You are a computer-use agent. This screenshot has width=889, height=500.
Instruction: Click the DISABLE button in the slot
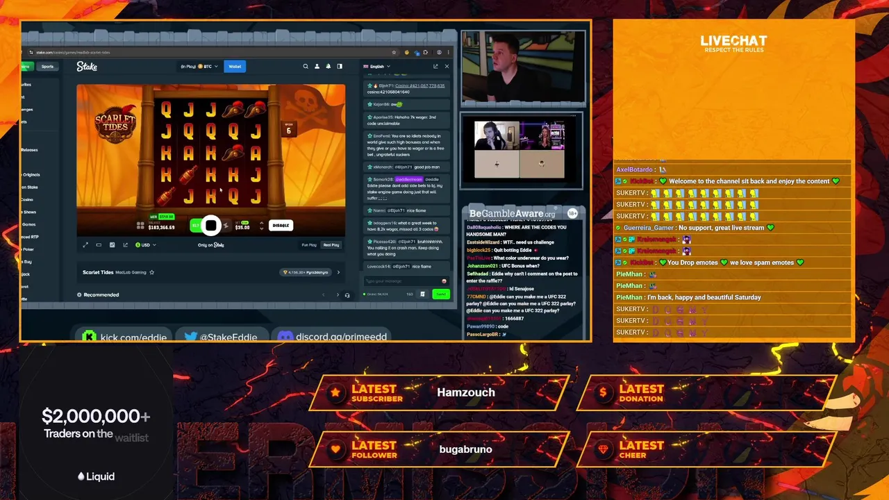(x=281, y=226)
